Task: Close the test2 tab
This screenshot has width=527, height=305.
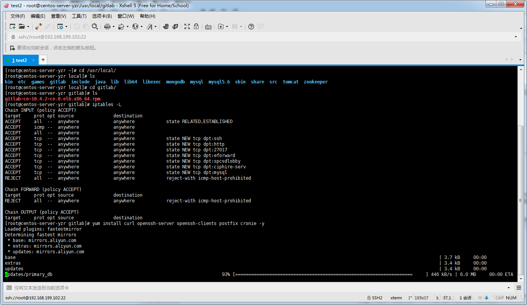Action: [33, 60]
